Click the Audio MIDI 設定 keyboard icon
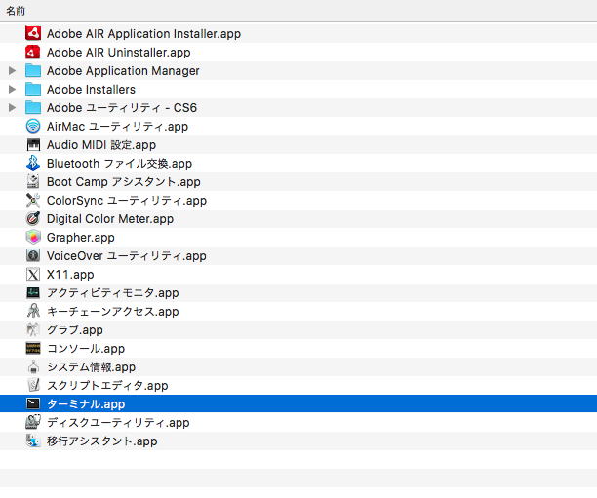This screenshot has width=597, height=498. point(33,145)
